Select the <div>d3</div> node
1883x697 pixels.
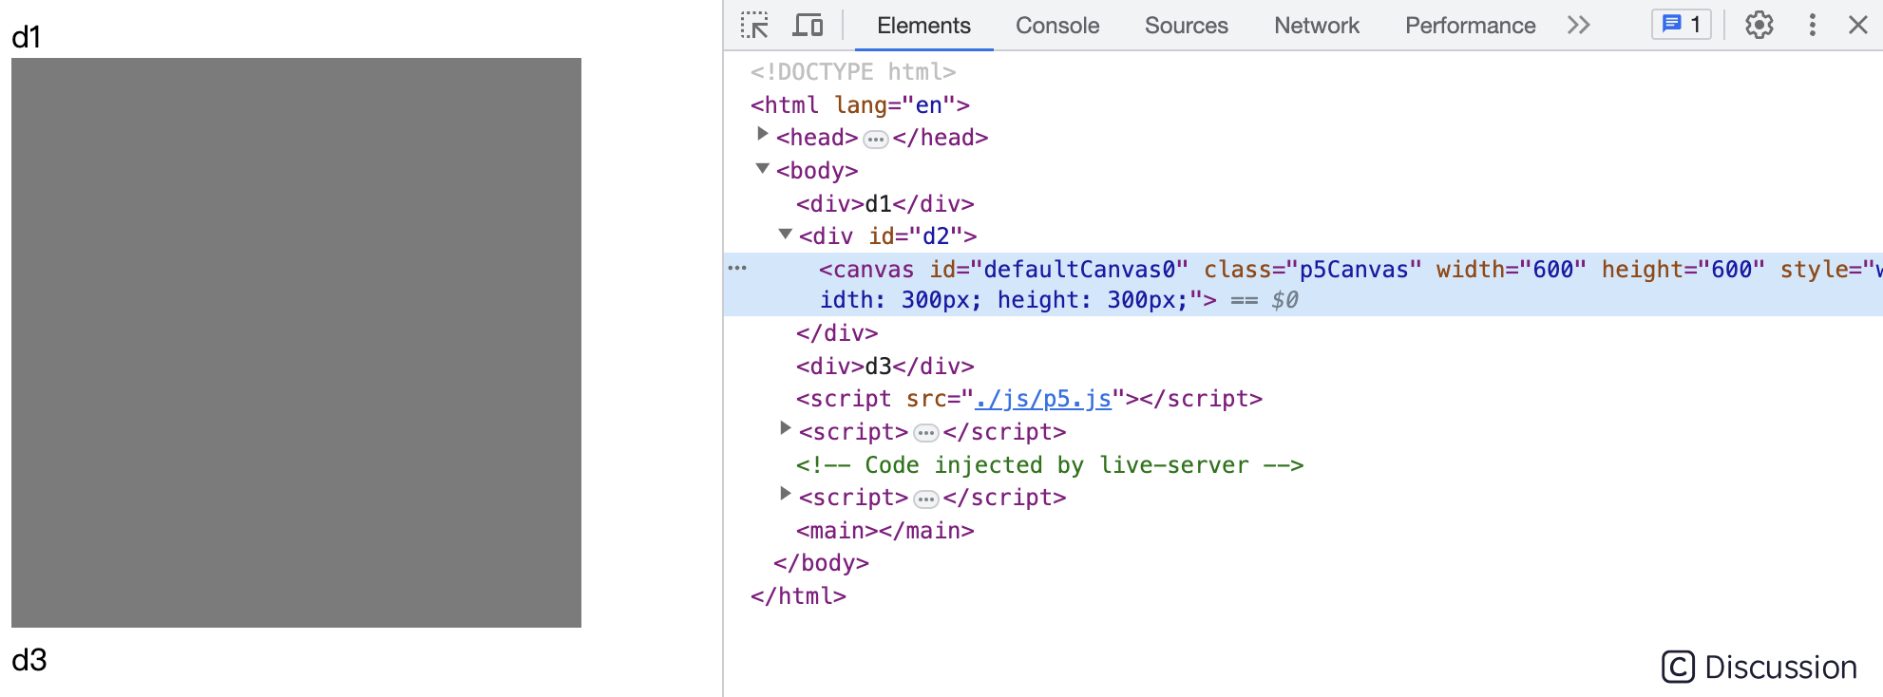pos(885,367)
